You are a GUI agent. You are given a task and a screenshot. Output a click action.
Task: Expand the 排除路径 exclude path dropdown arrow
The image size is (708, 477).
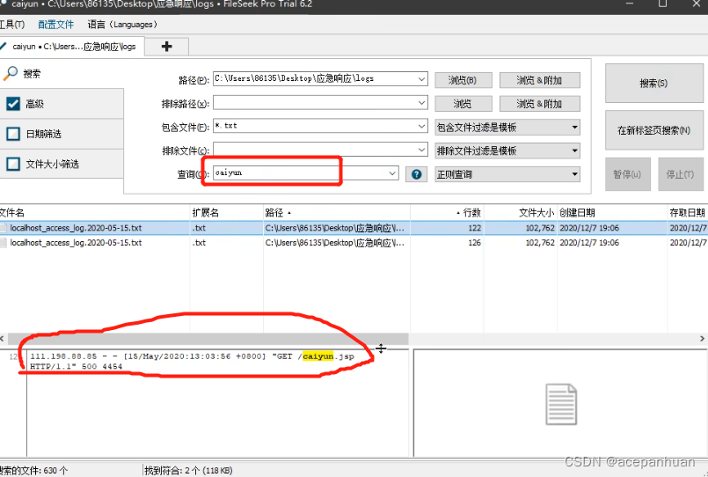[x=421, y=103]
